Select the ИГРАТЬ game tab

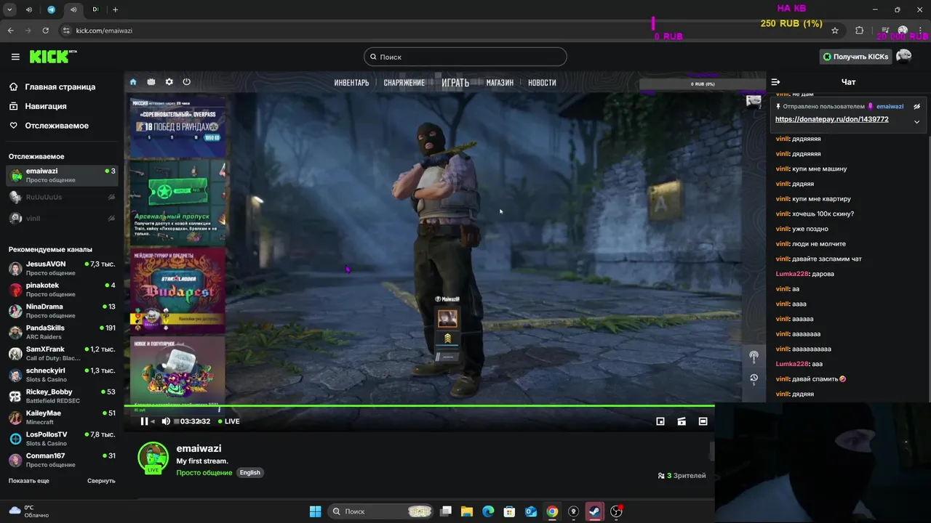pyautogui.click(x=455, y=83)
